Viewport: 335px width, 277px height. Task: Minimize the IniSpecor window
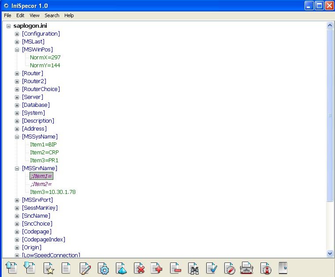[x=309, y=6]
